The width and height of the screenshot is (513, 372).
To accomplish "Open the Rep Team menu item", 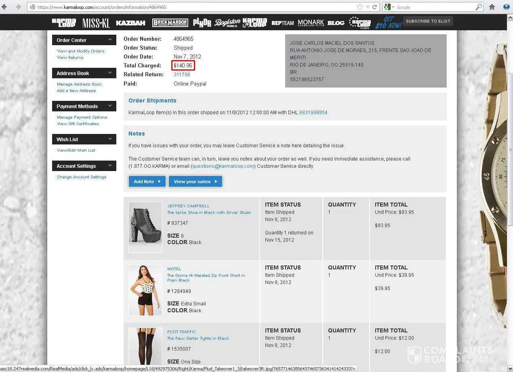I will coord(282,23).
